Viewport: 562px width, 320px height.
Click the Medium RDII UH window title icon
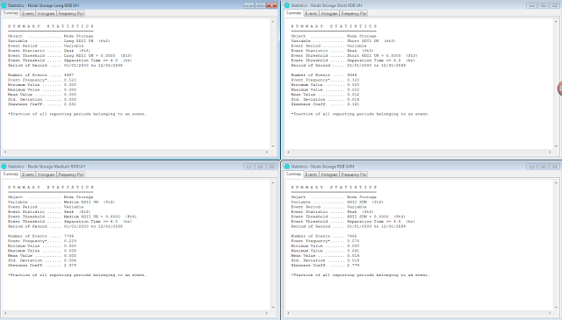4,167
